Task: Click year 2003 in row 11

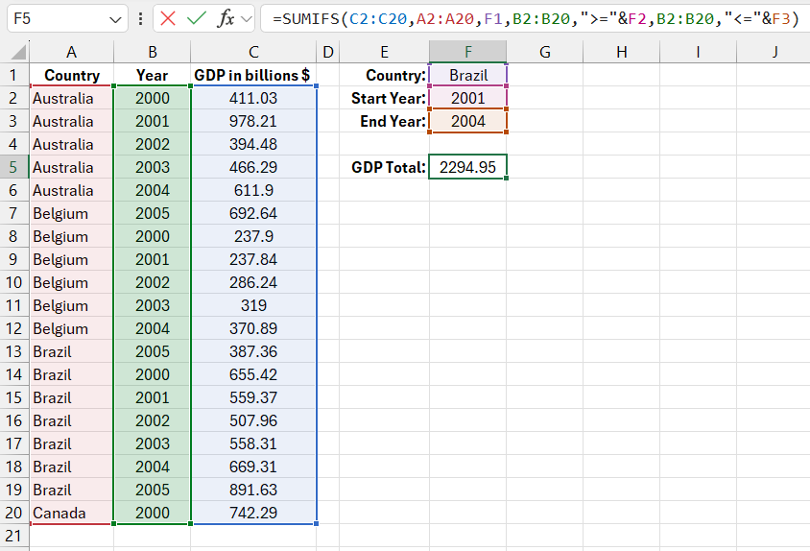Action: [152, 305]
